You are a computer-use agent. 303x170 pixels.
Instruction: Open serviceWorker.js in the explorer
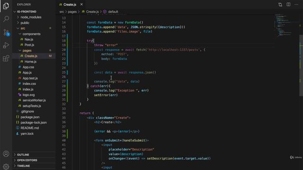[x=34, y=100]
